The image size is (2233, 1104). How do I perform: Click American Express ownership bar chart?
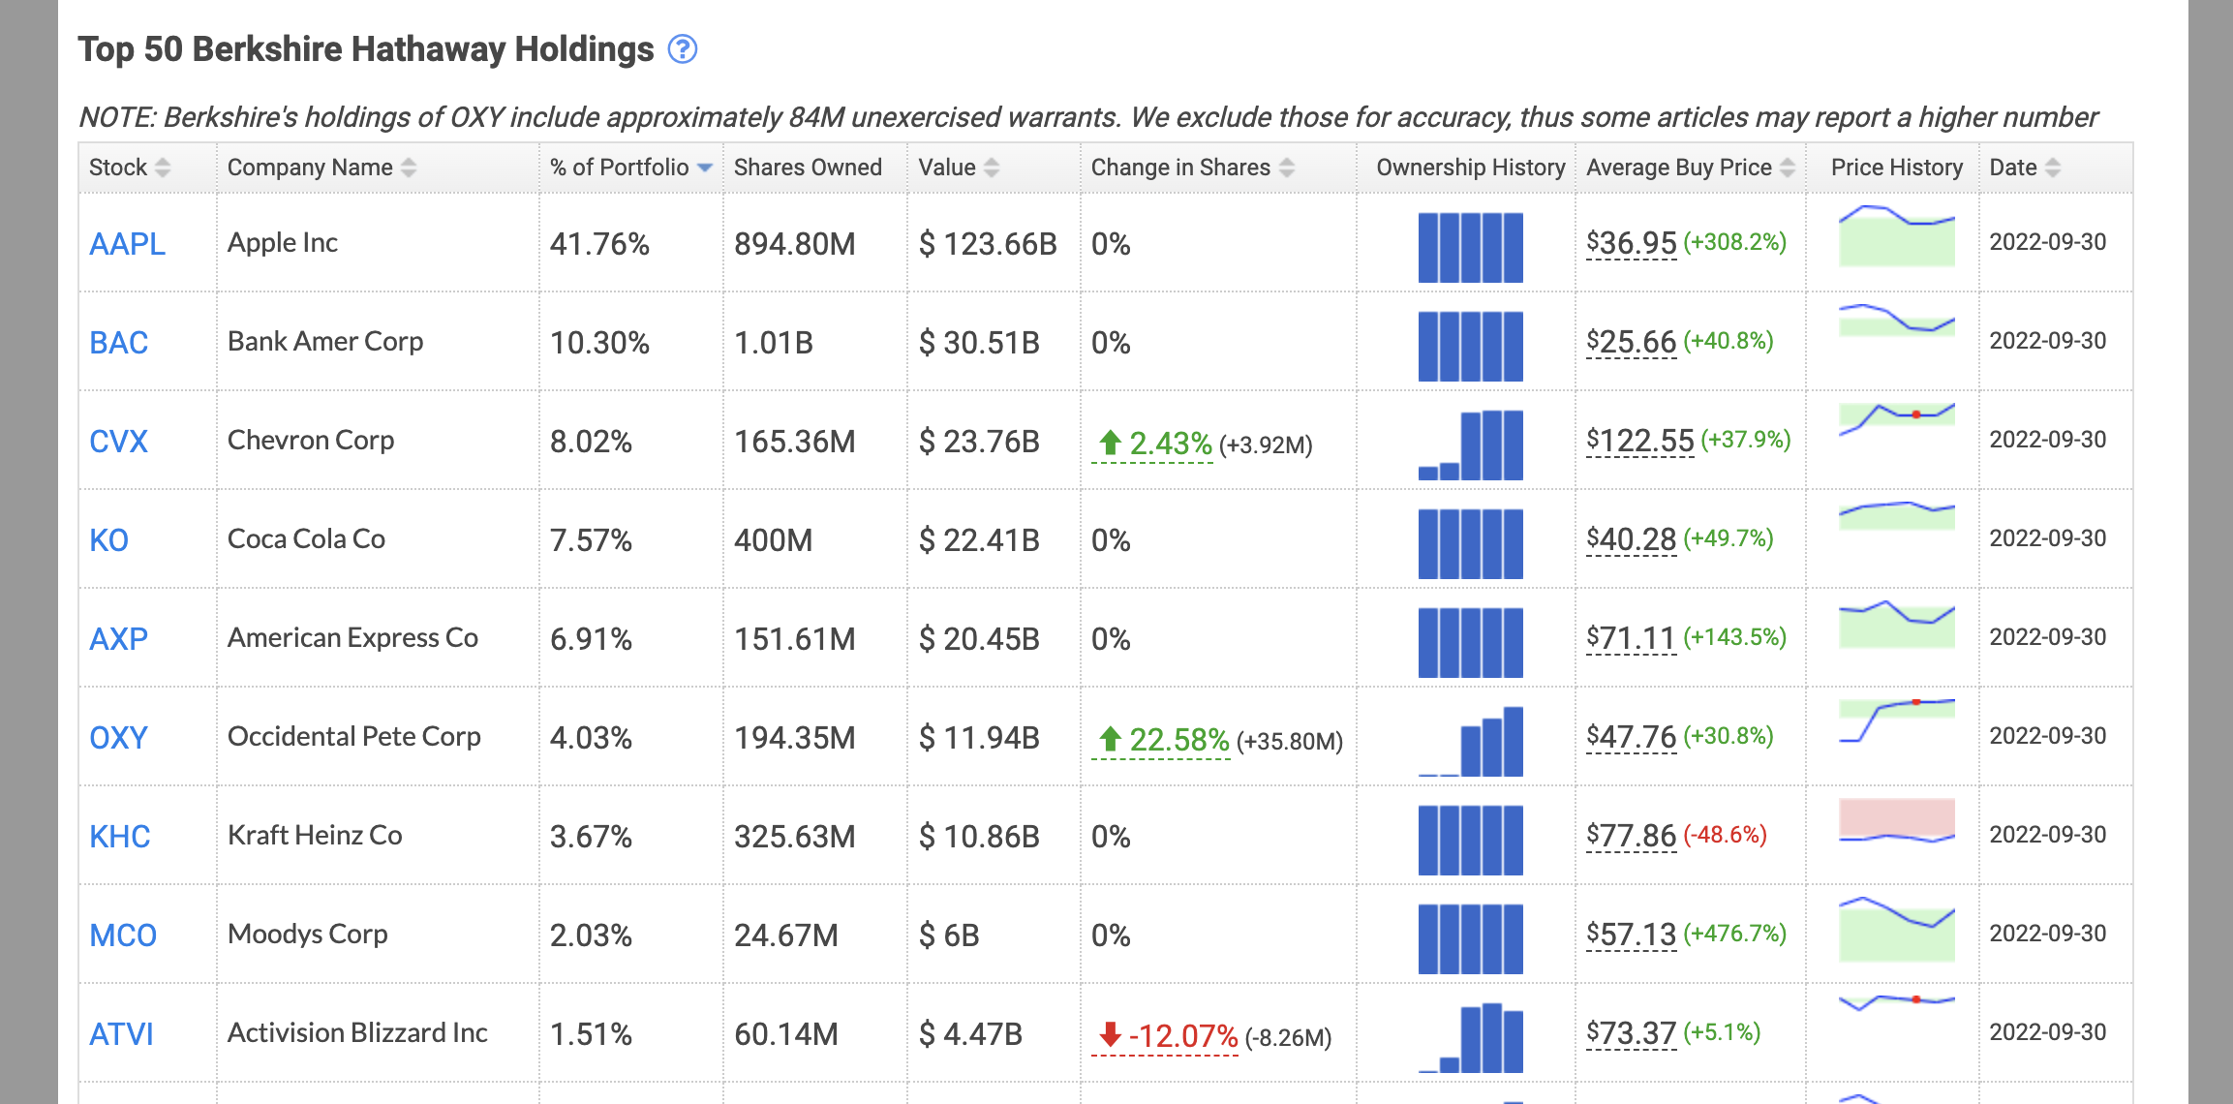(x=1470, y=643)
